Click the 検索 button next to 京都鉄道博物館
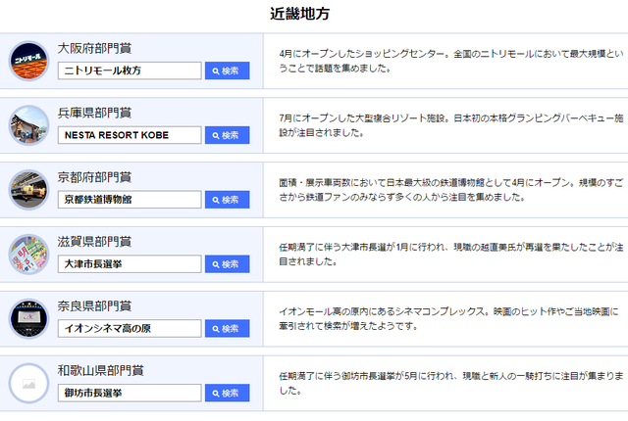This screenshot has width=628, height=421. point(227,200)
